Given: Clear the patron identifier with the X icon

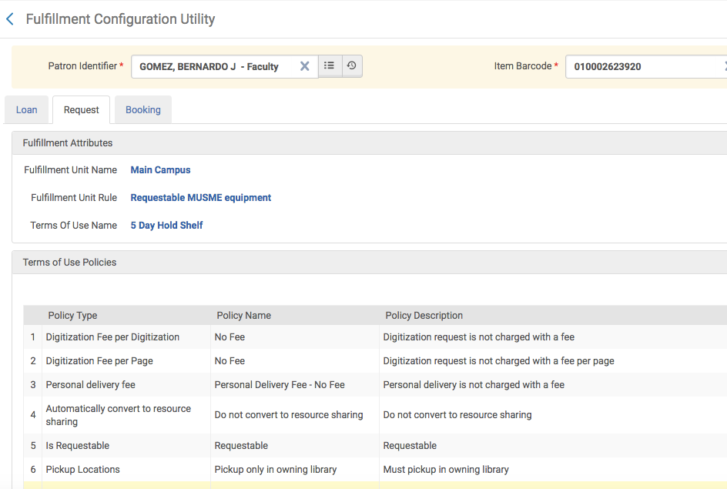Looking at the screenshot, I should click(305, 66).
